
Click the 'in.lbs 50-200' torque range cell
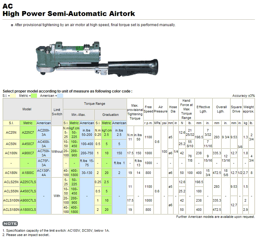point(87,132)
